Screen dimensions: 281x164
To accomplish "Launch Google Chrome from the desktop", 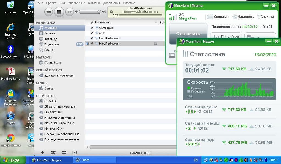I will pos(10,140).
